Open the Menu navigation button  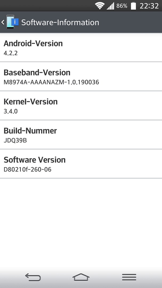tap(129, 277)
